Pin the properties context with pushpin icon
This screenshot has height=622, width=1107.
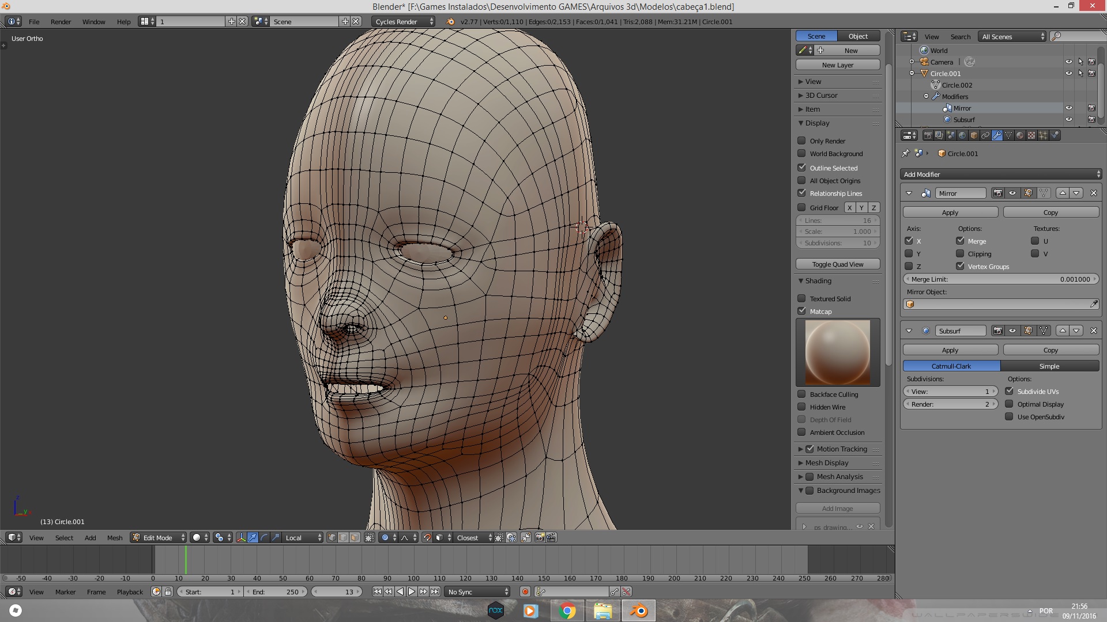905,153
